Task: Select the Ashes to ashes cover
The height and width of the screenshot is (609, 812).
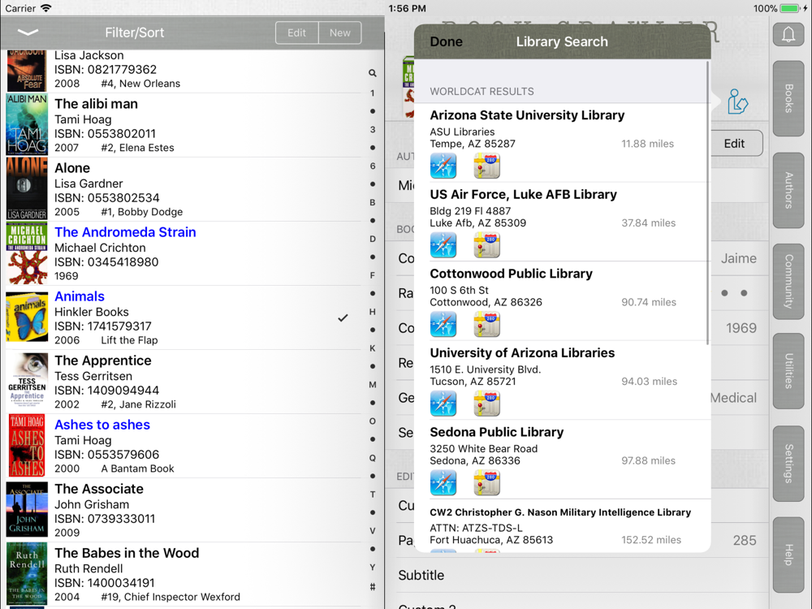Action: point(27,446)
